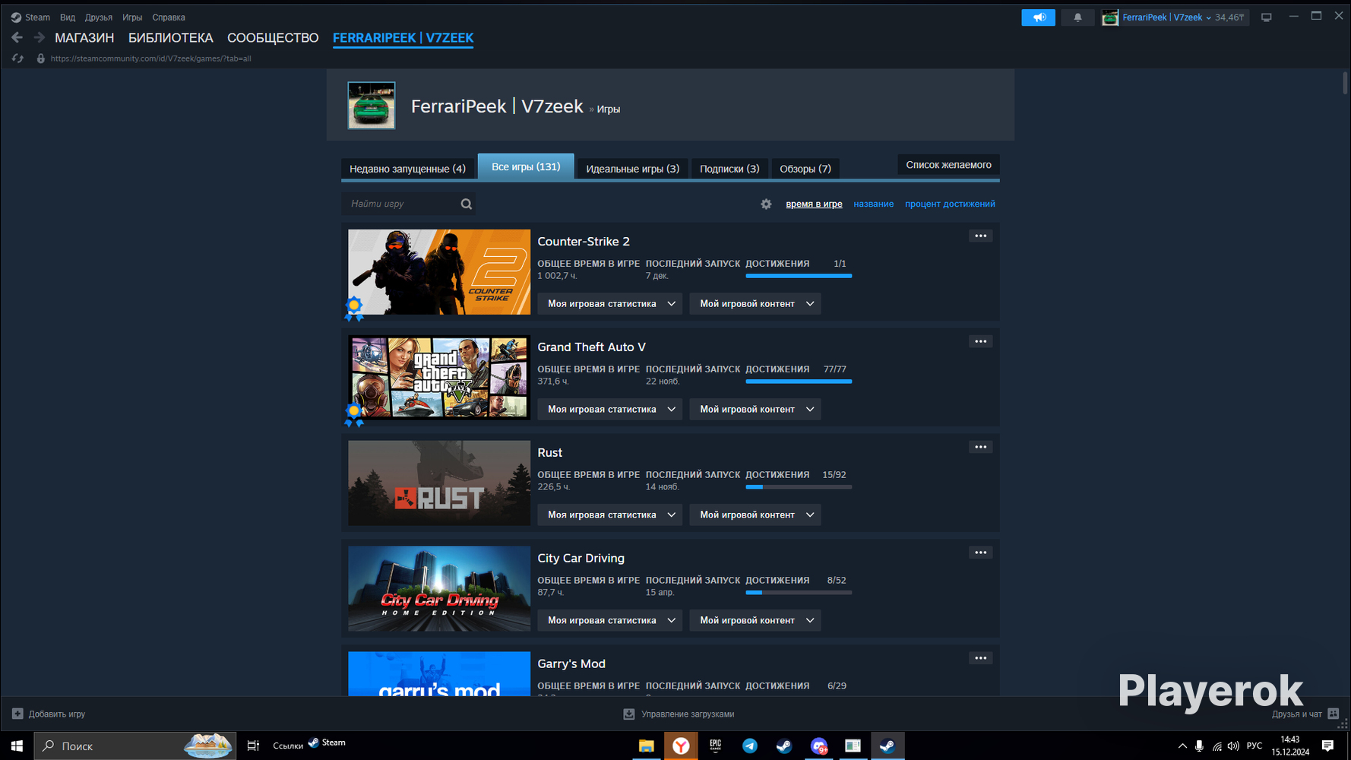Open the Windows Start menu
1351x760 pixels.
coord(17,746)
